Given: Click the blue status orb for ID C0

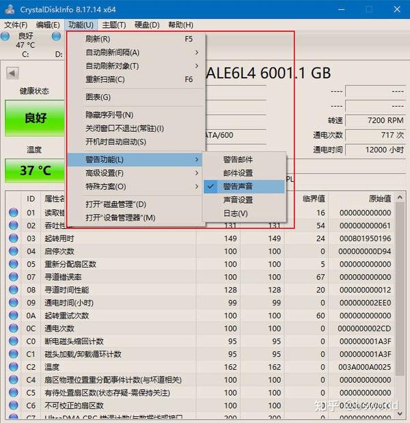Looking at the screenshot, I should (14, 341).
